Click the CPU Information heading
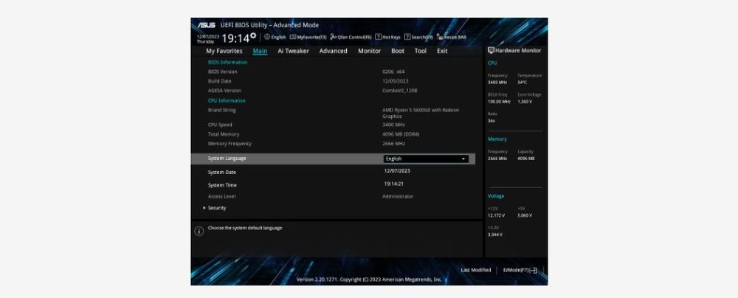This screenshot has height=298, width=738. click(x=227, y=101)
